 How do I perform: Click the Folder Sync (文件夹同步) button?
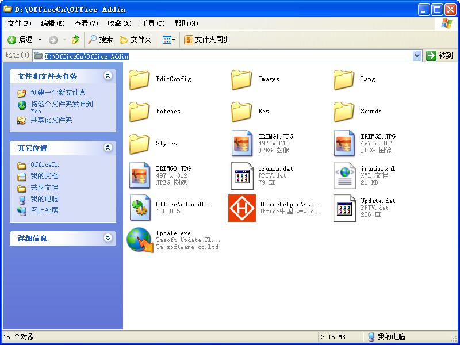click(x=206, y=39)
